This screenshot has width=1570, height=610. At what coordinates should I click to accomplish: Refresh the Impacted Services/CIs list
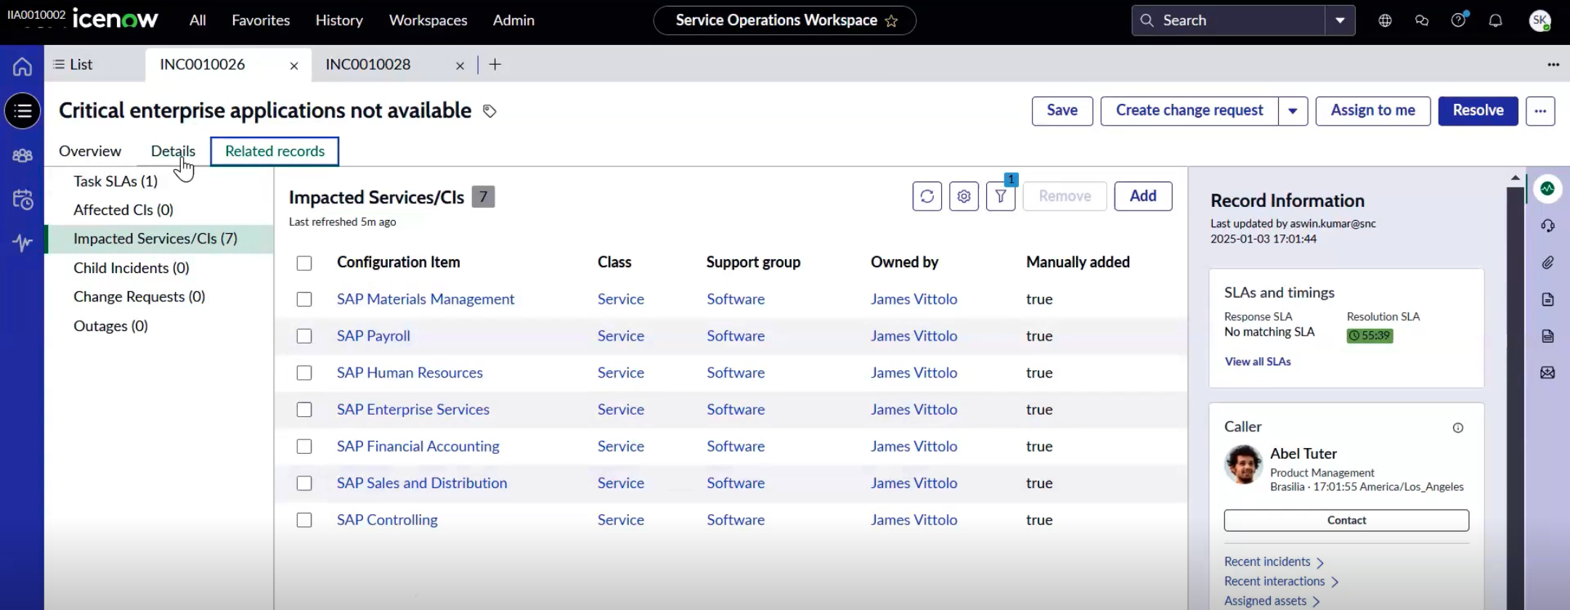pyautogui.click(x=927, y=196)
